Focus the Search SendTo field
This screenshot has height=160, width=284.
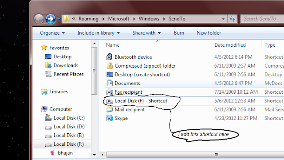tap(262, 19)
